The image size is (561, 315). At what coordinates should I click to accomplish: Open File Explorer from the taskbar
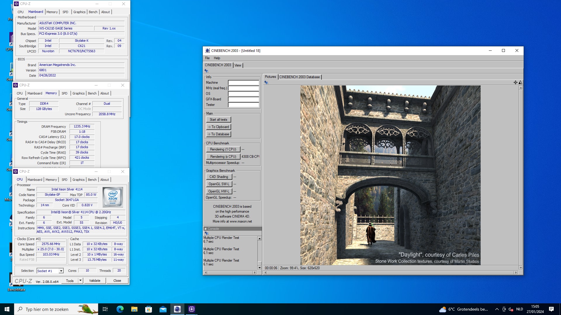point(134,309)
